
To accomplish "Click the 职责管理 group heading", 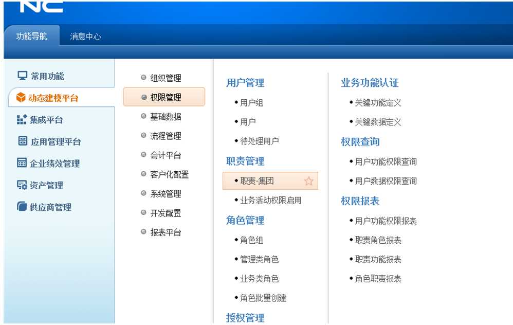I will coord(245,161).
